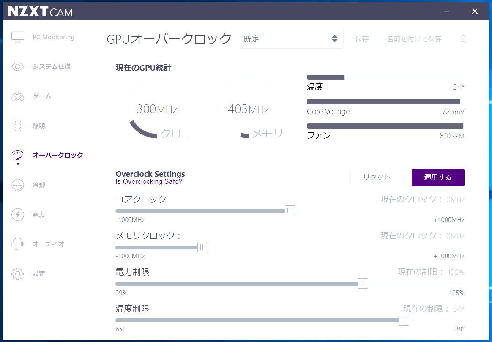Click the profile dropdown up-down arrows
The height and width of the screenshot is (342, 492).
coord(334,38)
